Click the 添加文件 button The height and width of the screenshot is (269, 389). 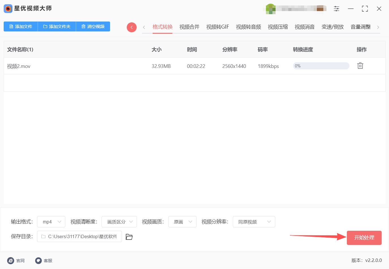click(x=21, y=26)
